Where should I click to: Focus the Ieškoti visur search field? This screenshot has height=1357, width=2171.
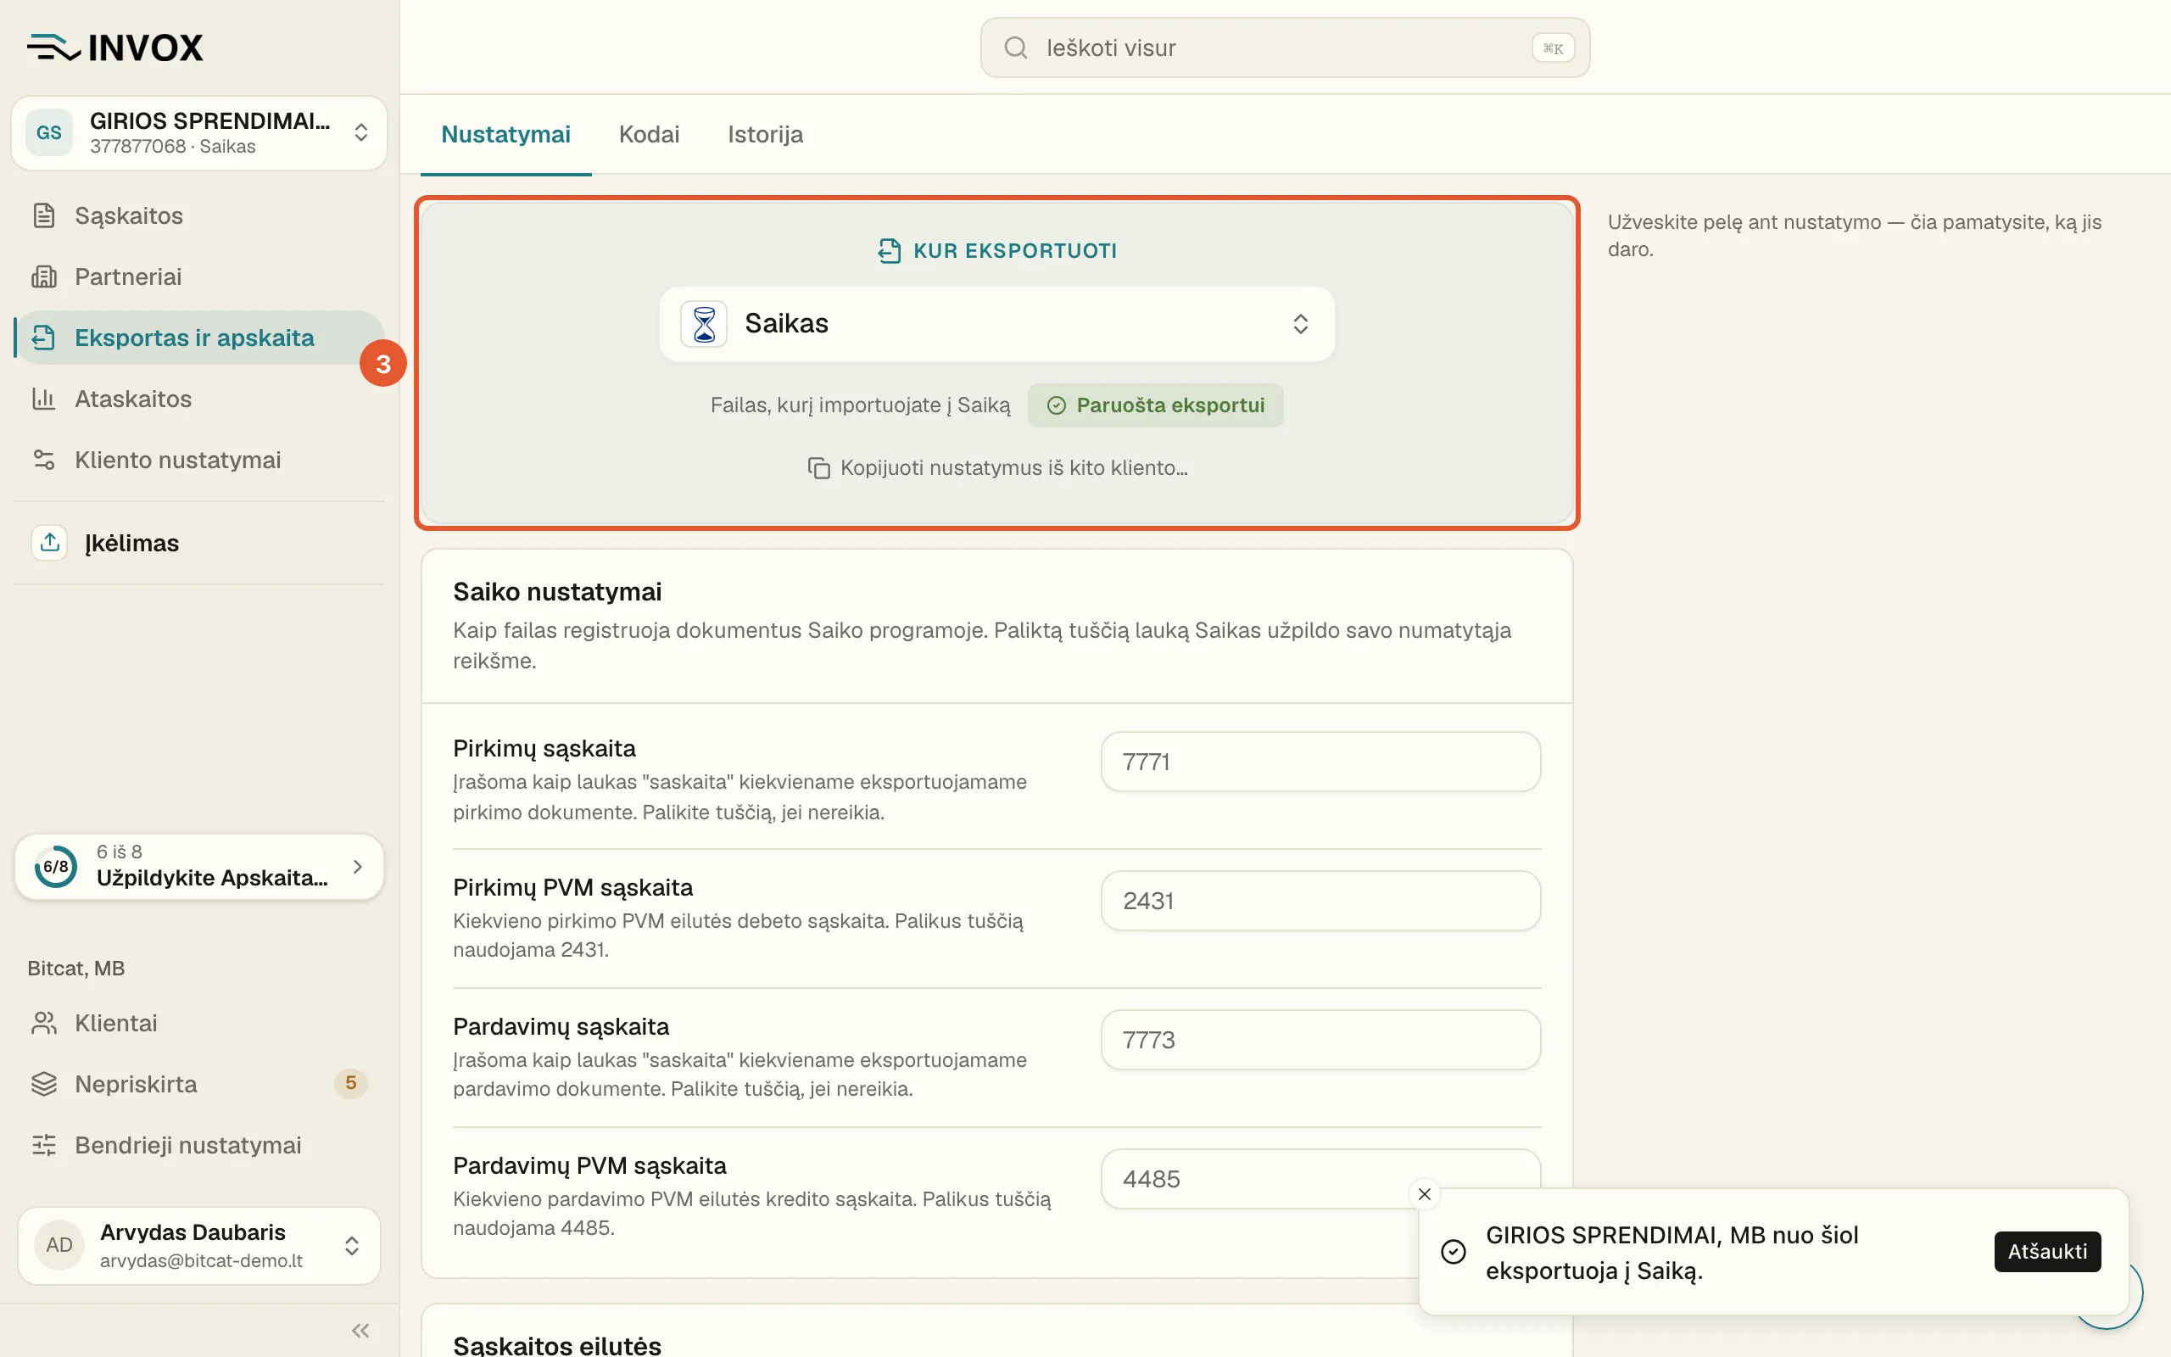(1285, 47)
